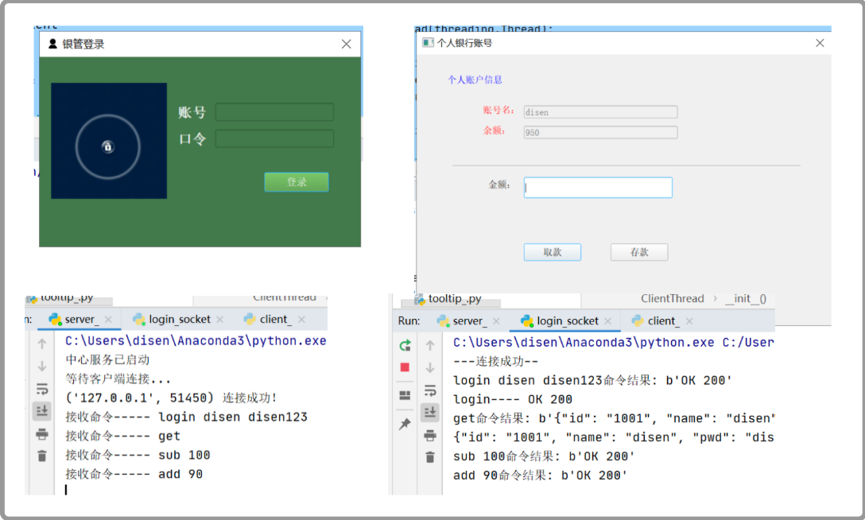Viewport: 865px width, 520px height.
Task: Click the line 'login---- OK 200'
Action: (x=513, y=399)
